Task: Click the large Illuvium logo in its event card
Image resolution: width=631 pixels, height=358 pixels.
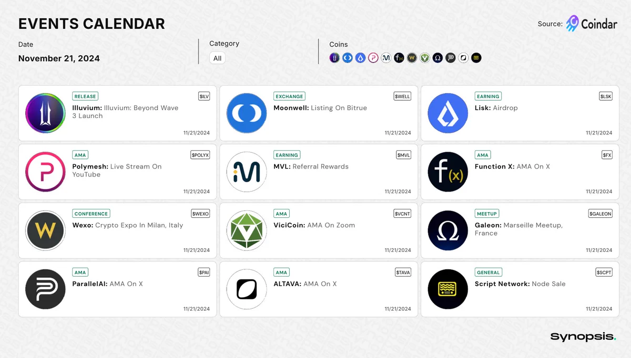Action: point(45,113)
